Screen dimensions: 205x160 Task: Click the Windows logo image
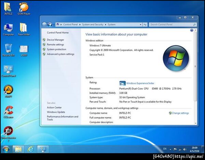coord(176,58)
